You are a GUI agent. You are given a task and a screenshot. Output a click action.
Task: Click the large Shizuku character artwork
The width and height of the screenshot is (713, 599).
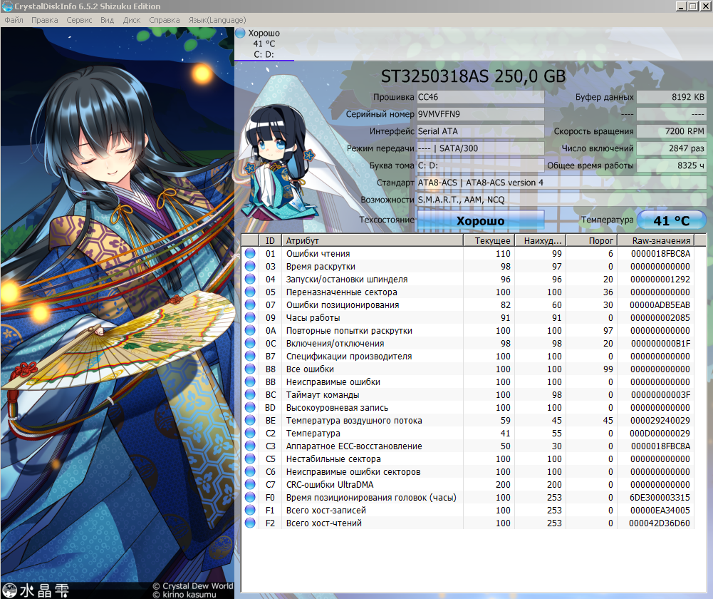click(x=118, y=313)
